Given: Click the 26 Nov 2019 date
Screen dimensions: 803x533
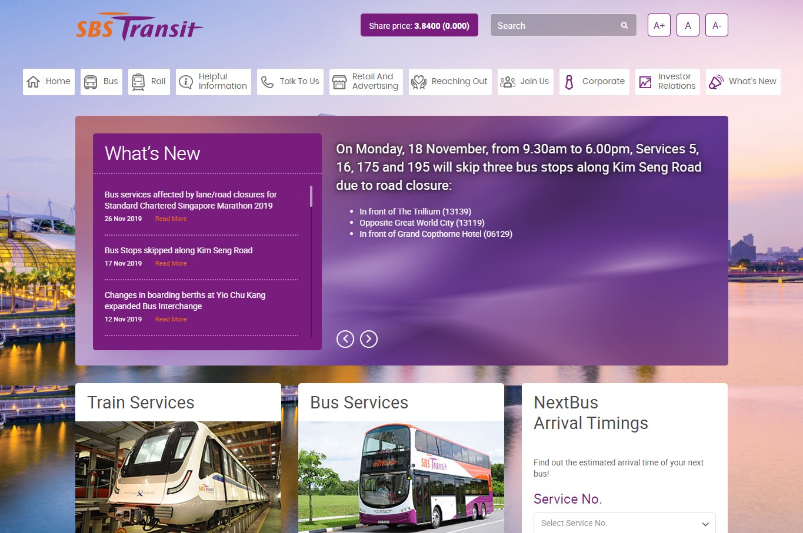Looking at the screenshot, I should [x=124, y=219].
